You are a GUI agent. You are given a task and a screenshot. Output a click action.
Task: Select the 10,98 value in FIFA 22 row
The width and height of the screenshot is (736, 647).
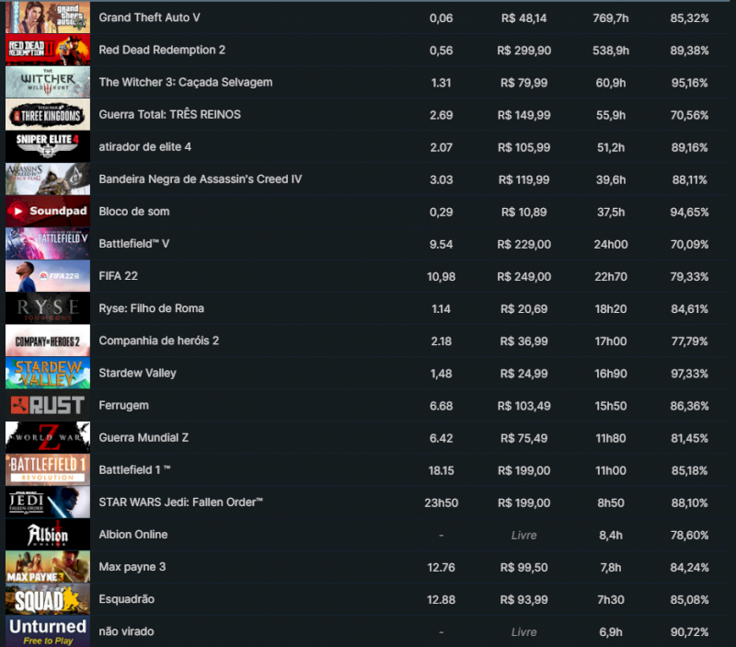pyautogui.click(x=442, y=276)
